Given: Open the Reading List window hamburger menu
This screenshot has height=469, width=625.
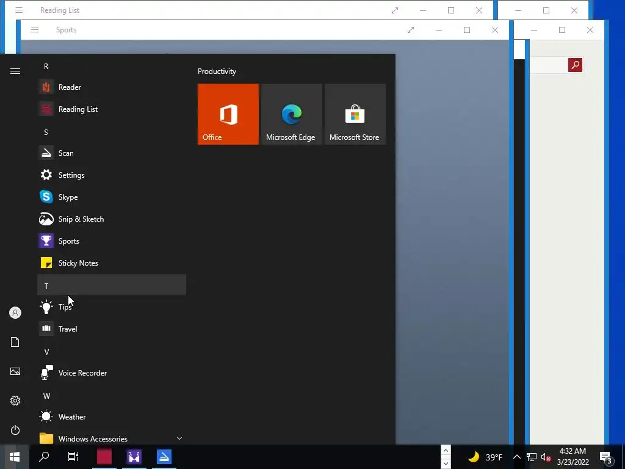Looking at the screenshot, I should [x=19, y=10].
